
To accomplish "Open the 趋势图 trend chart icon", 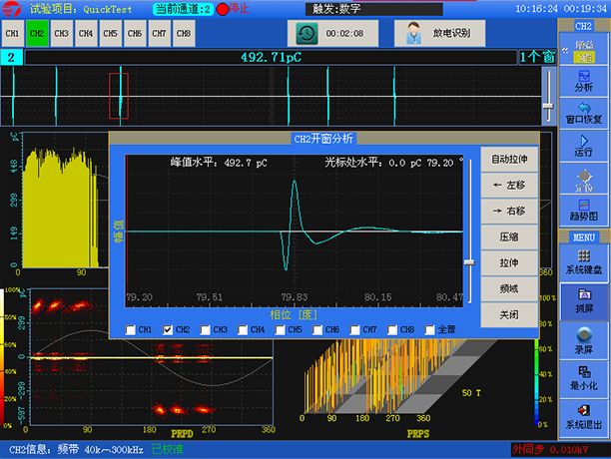I will pos(584,209).
